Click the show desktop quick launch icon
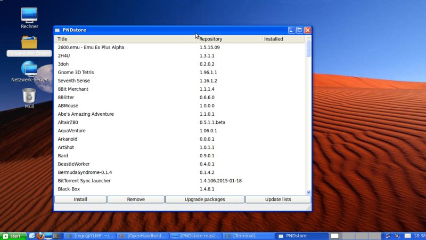The height and width of the screenshot is (240, 426). 48,236
